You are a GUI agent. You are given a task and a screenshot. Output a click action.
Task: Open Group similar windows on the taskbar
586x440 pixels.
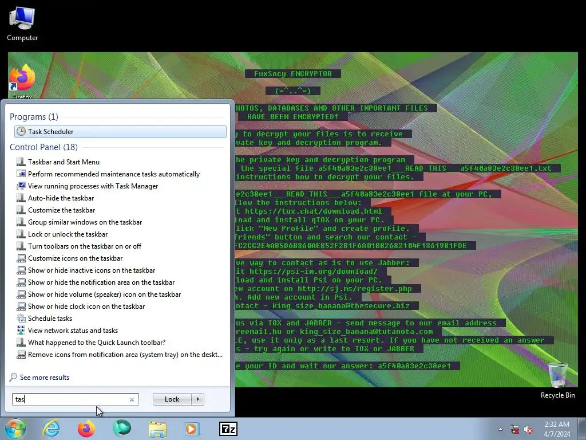click(x=85, y=222)
